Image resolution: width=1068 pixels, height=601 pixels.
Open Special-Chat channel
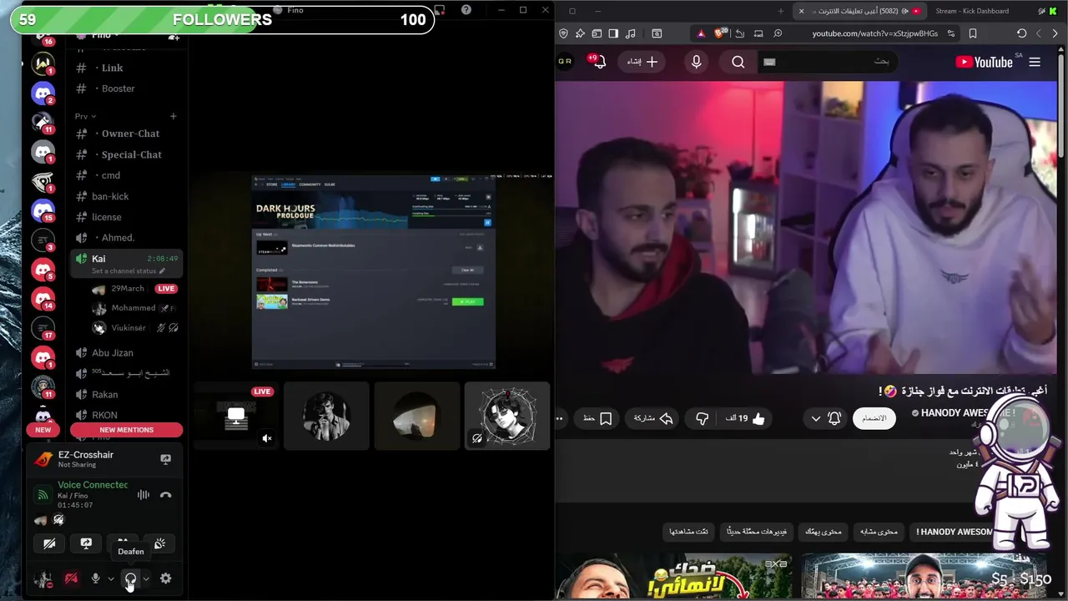126,154
